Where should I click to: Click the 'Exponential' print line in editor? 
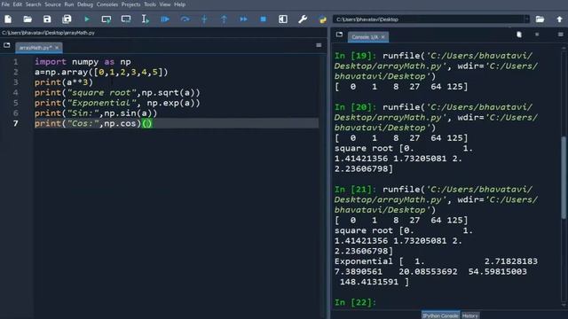tap(117, 103)
